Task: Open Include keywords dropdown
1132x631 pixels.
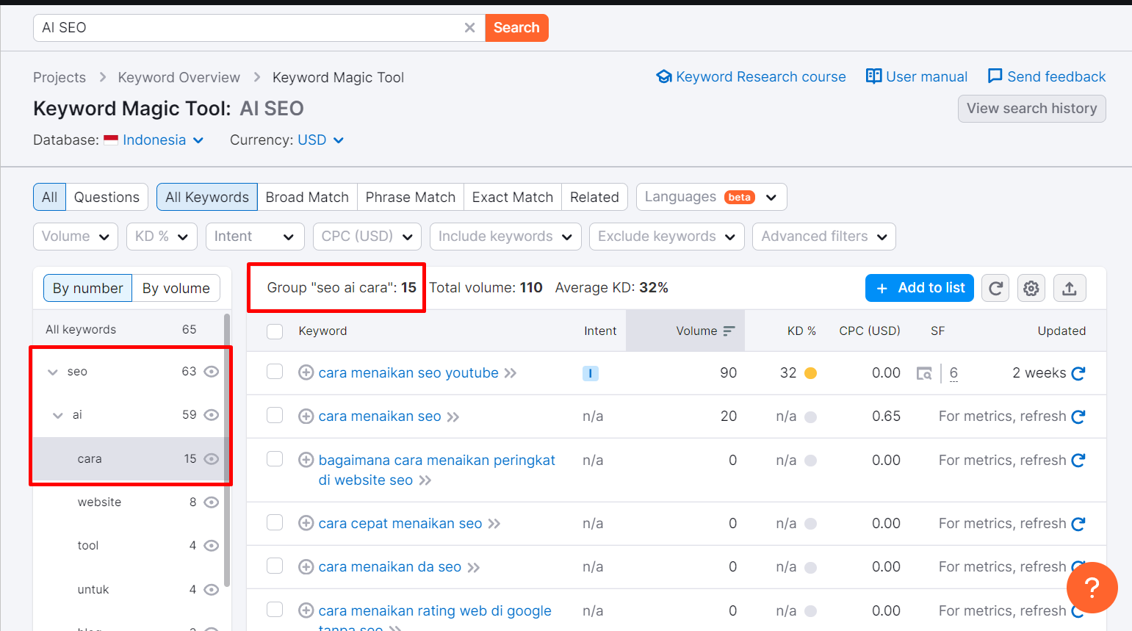Action: coord(505,237)
